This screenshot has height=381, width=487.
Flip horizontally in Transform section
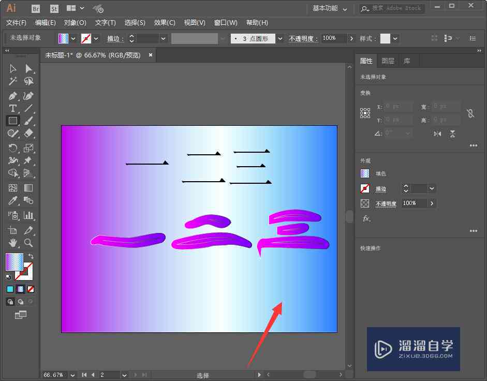click(x=437, y=134)
